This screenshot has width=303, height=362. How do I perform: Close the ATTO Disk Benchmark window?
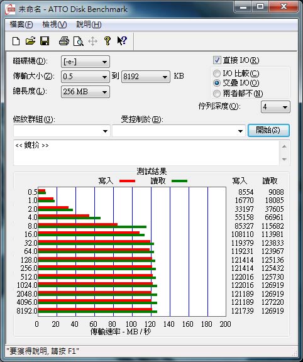[x=284, y=7]
